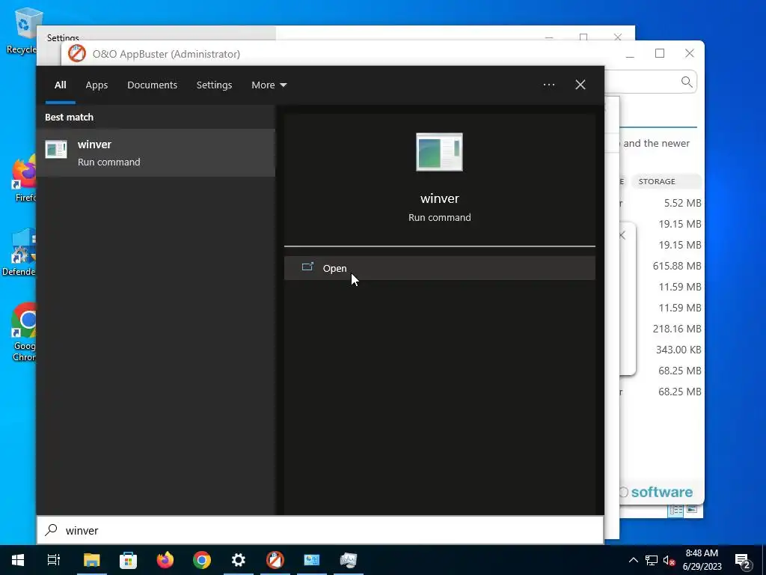The height and width of the screenshot is (575, 766).
Task: Switch to large thumbnails view icon
Action: [x=692, y=509]
